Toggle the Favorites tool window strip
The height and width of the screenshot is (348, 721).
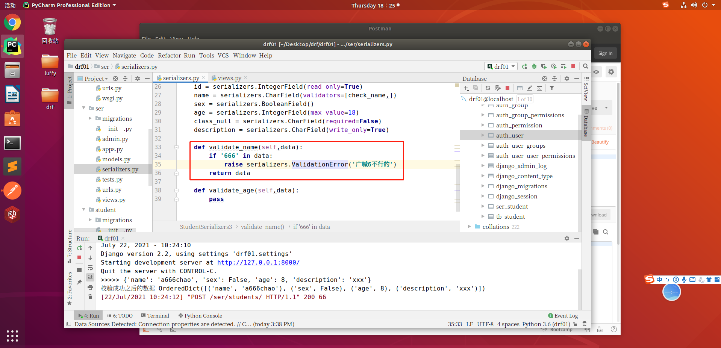(70, 289)
